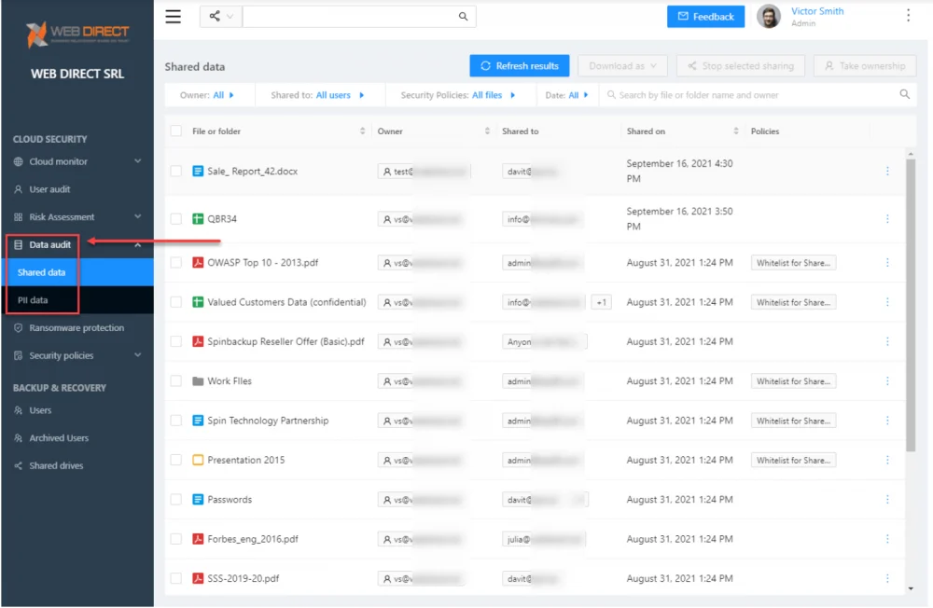Open User audit in the sidebar
This screenshot has width=933, height=608.
[50, 189]
